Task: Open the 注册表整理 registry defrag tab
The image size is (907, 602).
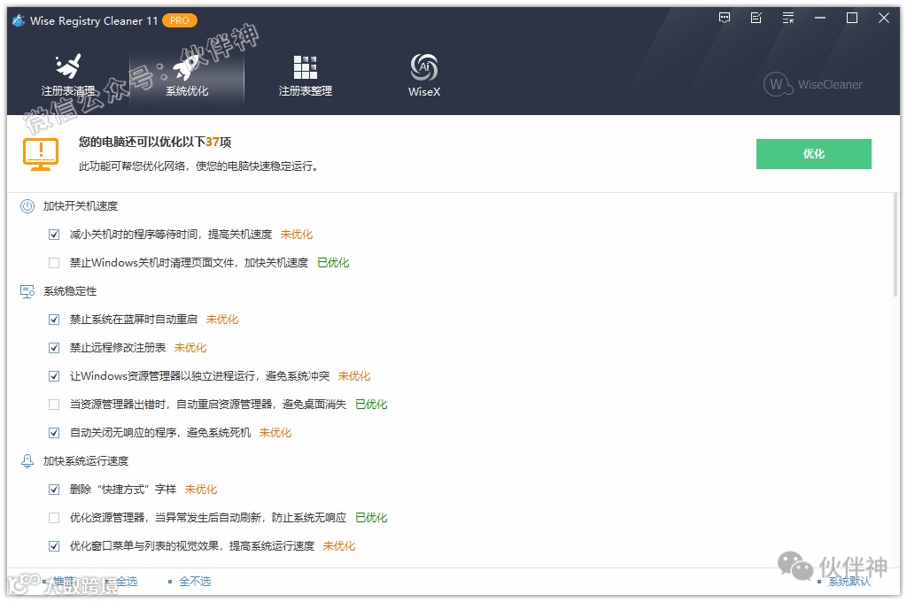Action: pyautogui.click(x=306, y=76)
